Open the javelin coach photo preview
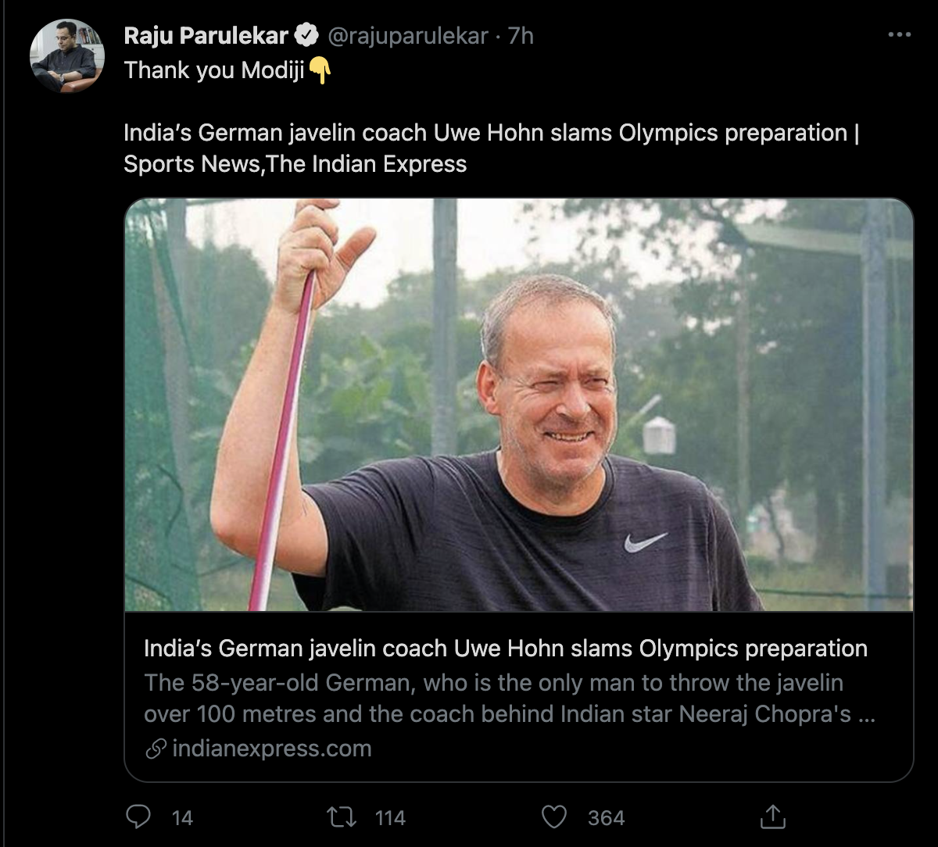The image size is (938, 847). [x=519, y=405]
